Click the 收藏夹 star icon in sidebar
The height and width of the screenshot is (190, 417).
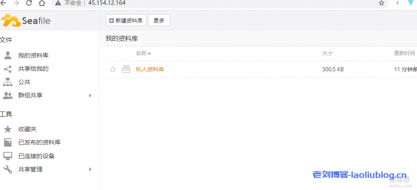8,129
